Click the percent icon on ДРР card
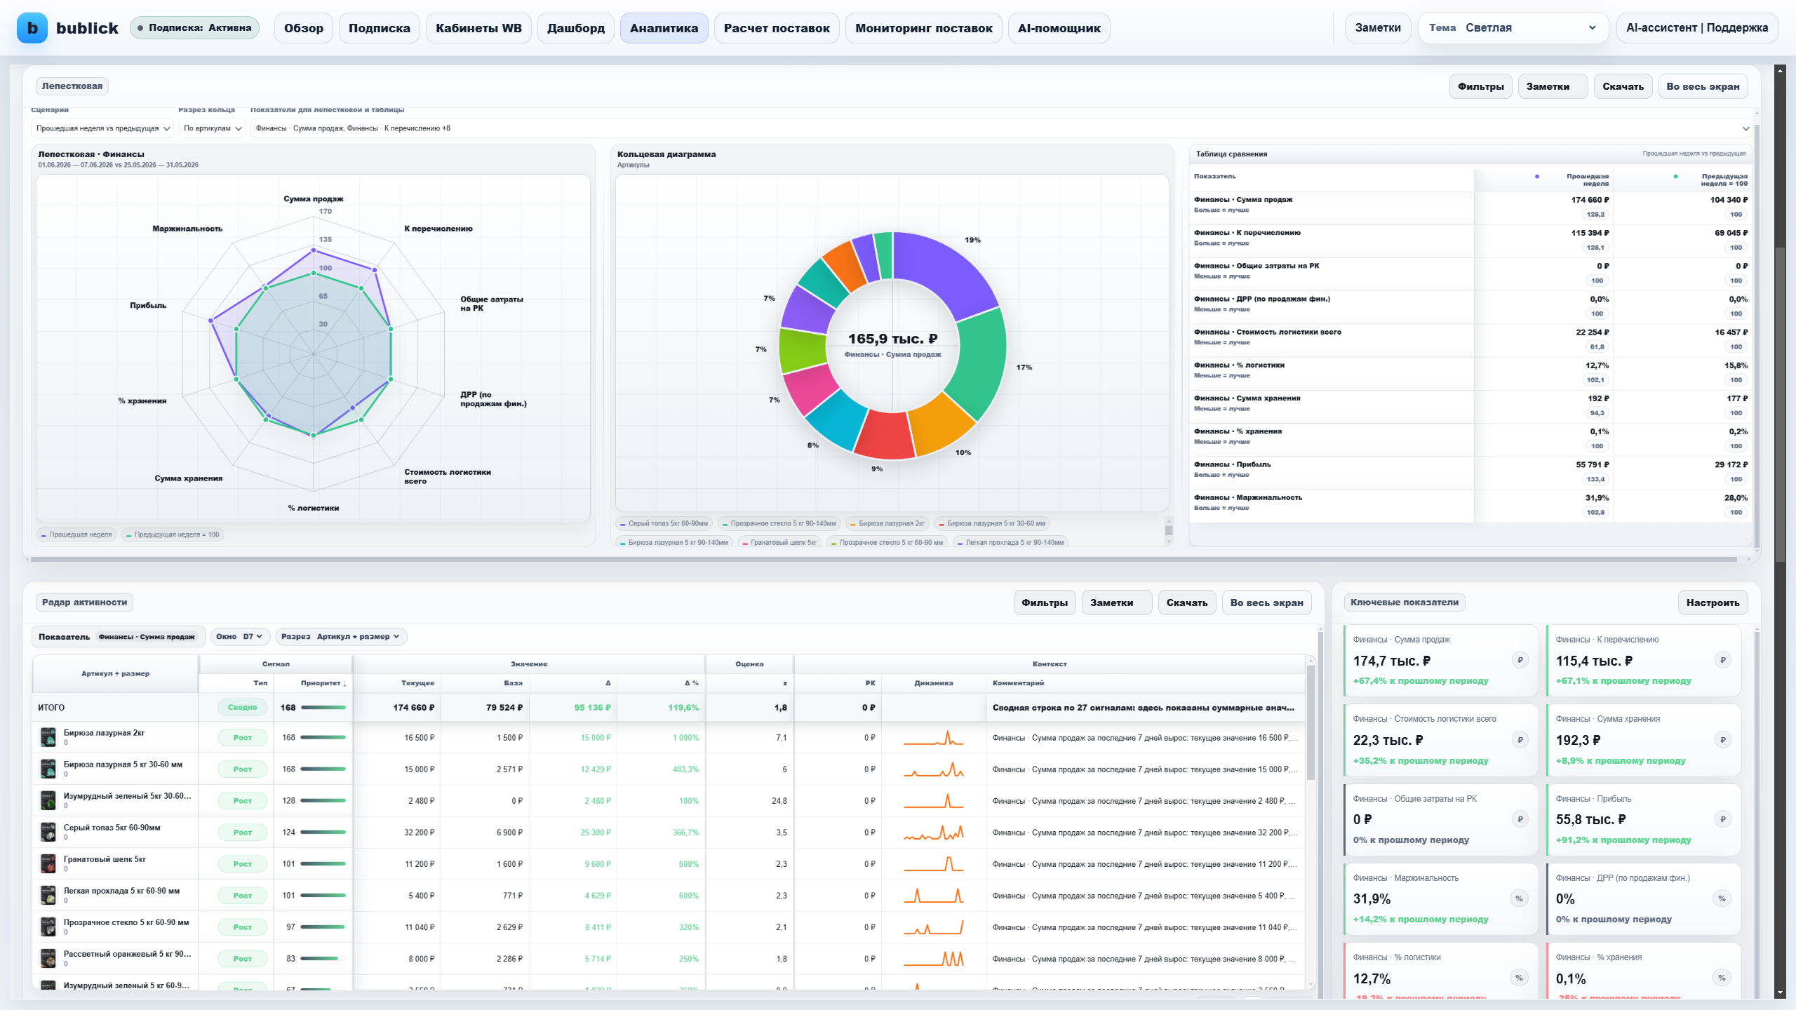 coord(1722,898)
